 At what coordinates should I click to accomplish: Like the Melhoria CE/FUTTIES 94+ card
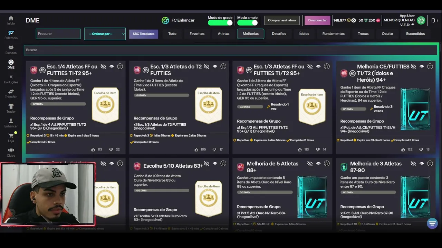[403, 149]
